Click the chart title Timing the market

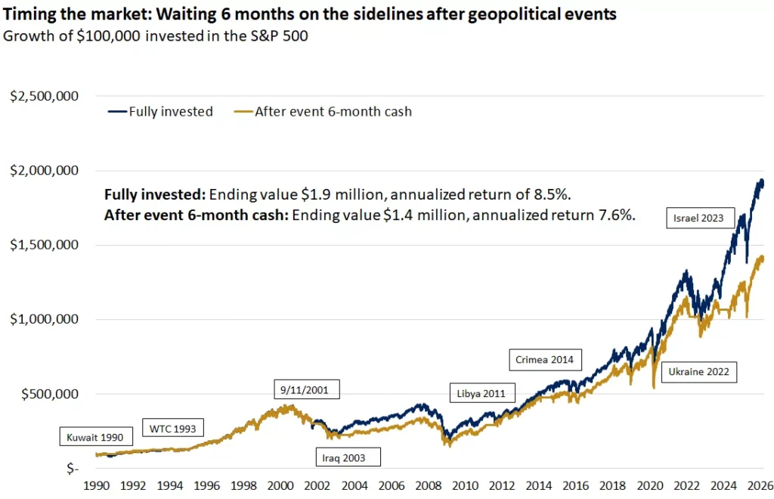309,14
